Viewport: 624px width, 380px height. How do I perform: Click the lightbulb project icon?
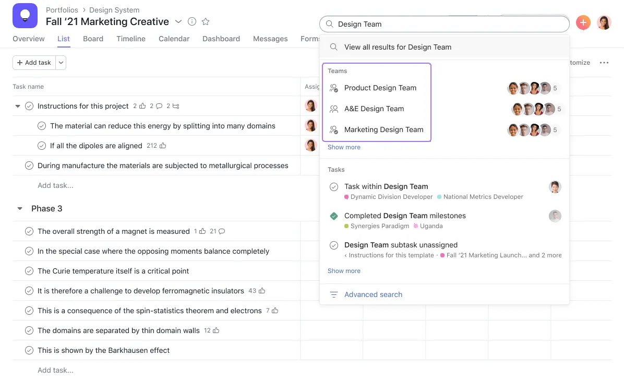[25, 16]
